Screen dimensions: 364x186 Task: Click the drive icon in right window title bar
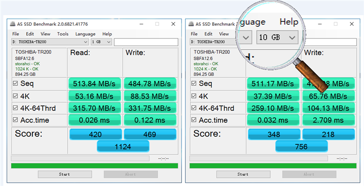click(191, 24)
